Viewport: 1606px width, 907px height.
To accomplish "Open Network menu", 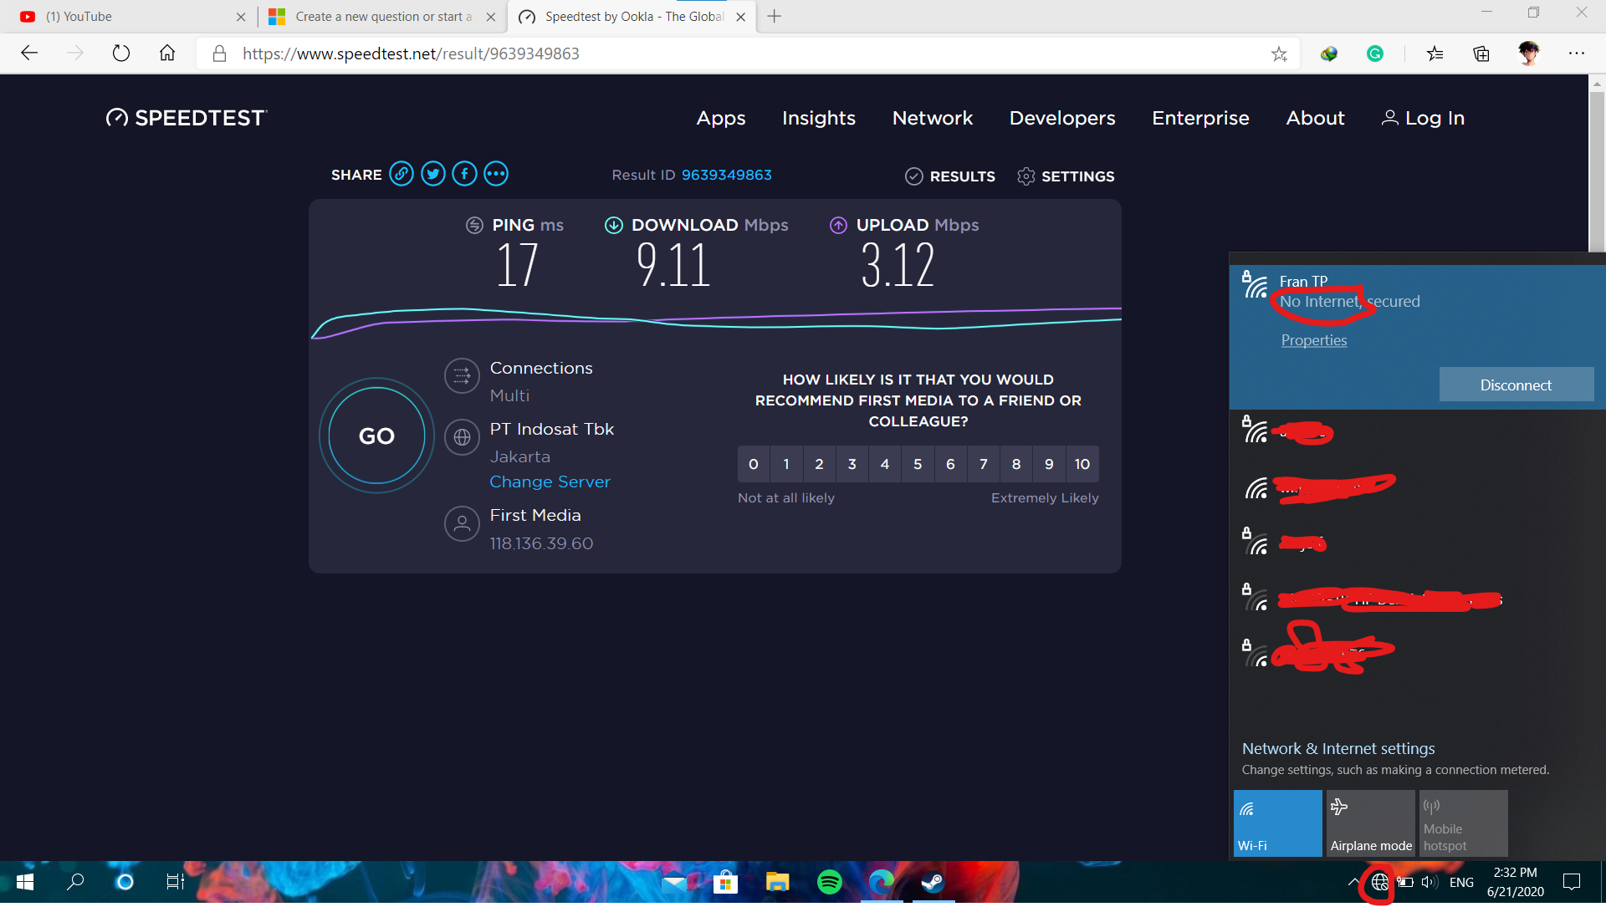I will (x=933, y=118).
